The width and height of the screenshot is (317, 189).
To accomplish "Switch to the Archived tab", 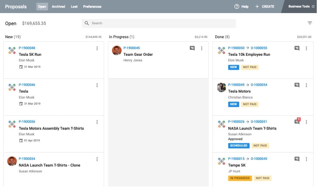I will click(x=58, y=6).
